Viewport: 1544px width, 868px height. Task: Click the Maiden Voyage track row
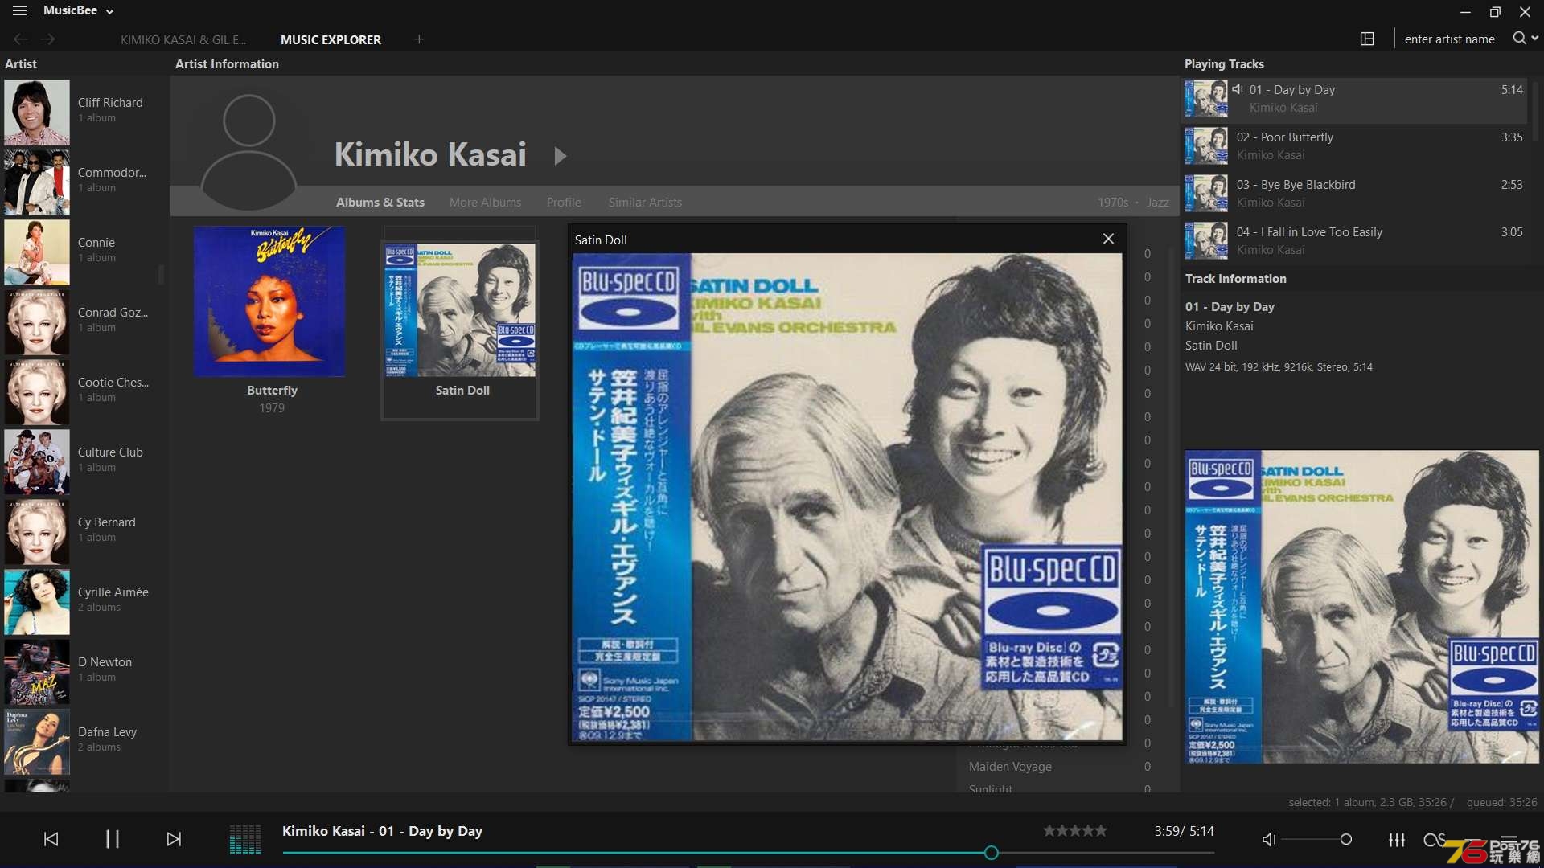[1060, 767]
